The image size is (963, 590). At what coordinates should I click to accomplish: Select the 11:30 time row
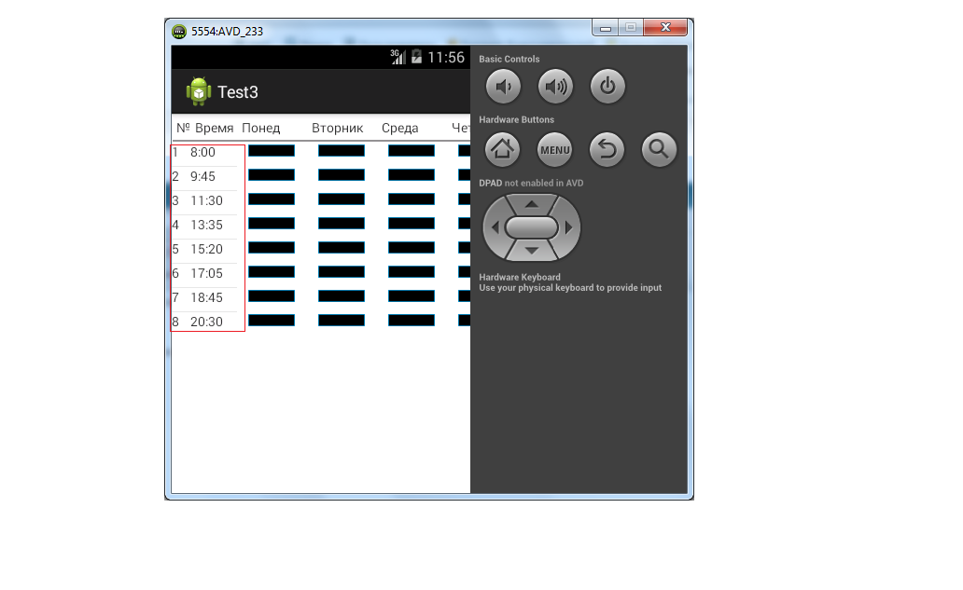click(204, 201)
